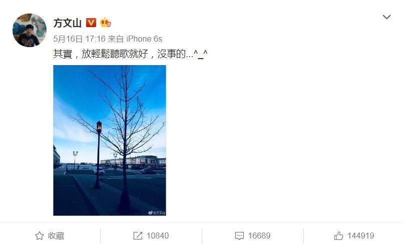Click the 收藏 favorite label

pyautogui.click(x=56, y=235)
